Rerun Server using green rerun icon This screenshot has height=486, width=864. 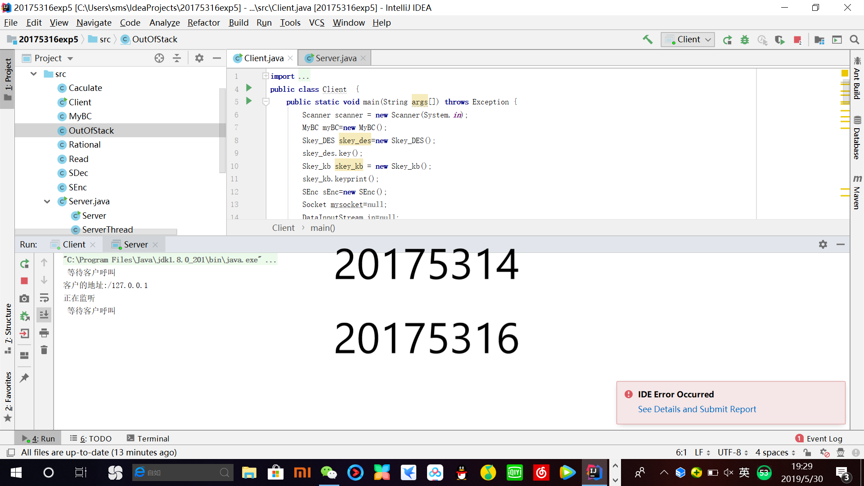(24, 264)
